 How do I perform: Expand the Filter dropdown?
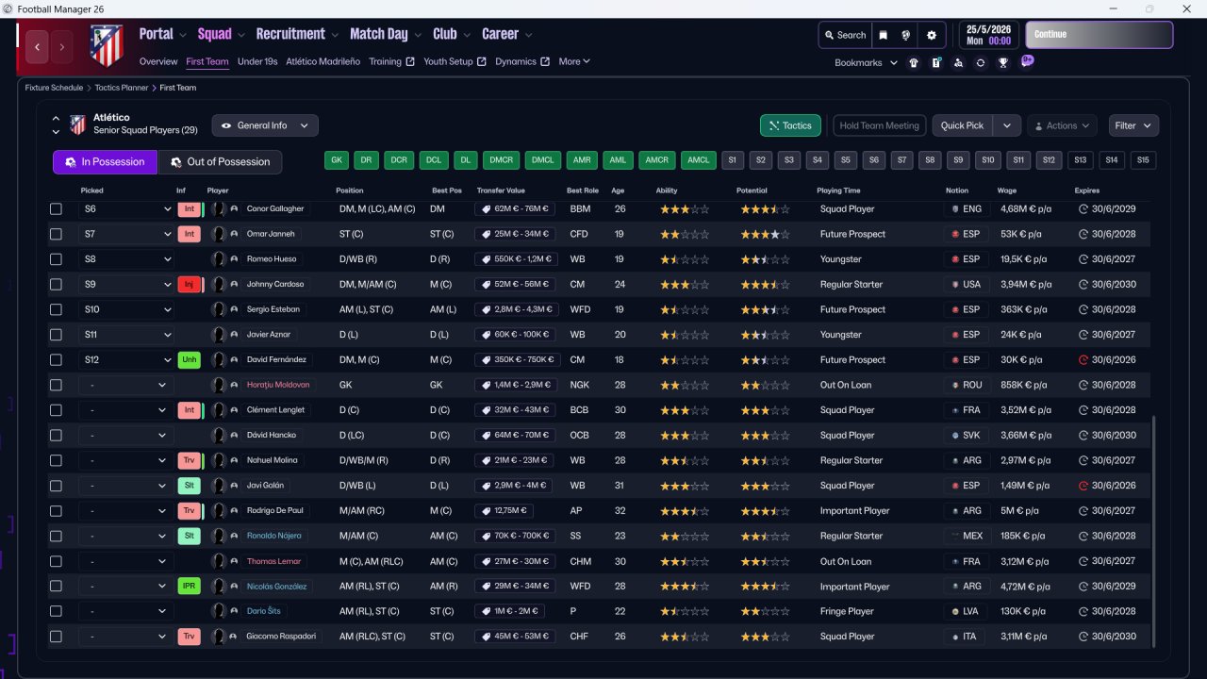[x=1133, y=125]
